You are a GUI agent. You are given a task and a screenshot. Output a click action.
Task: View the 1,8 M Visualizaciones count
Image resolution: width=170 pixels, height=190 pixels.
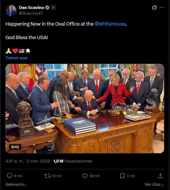[73, 161]
